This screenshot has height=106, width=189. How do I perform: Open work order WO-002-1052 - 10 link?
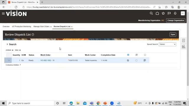pyautogui.click(x=47, y=60)
